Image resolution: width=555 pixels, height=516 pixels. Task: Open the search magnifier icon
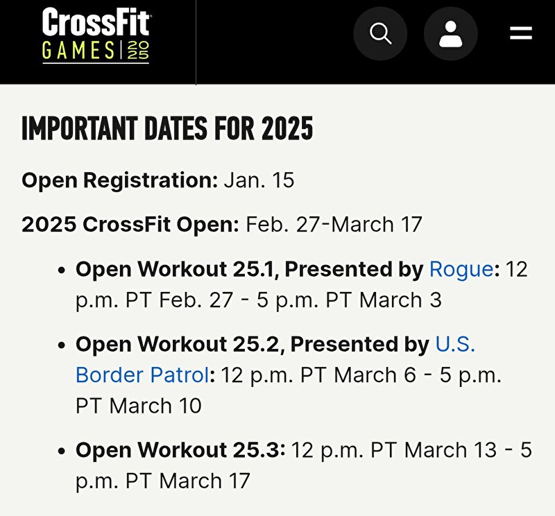click(380, 33)
